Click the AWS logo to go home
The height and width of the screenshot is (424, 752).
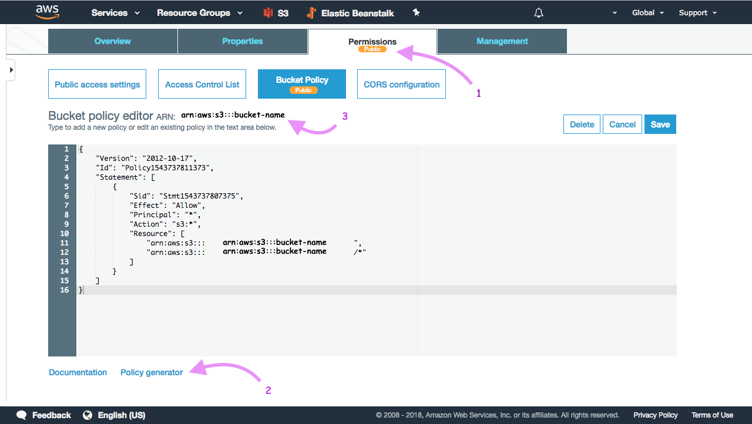(47, 12)
